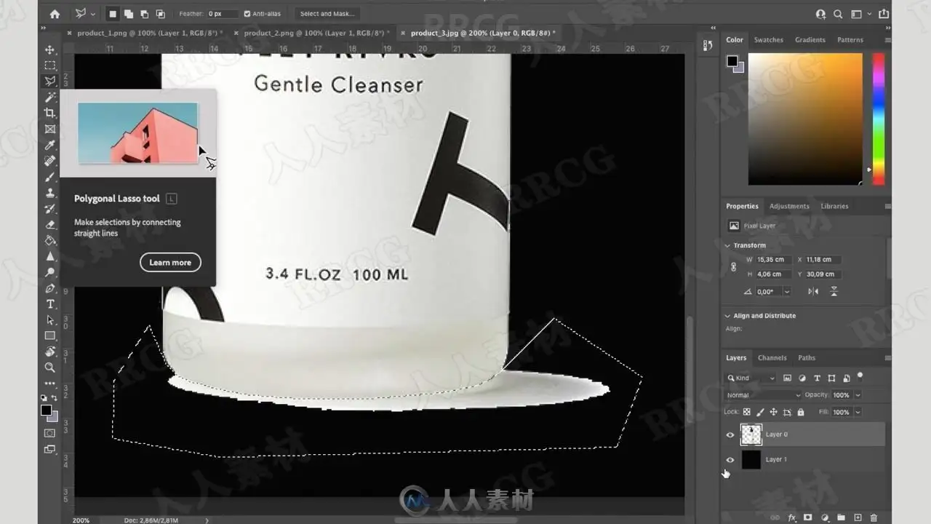The image size is (931, 524).
Task: Toggle the layer filter on/off switch
Action: pos(860,376)
